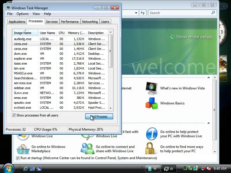The height and width of the screenshot is (173, 231).
Task: Open Go online to Windows Marketplace
Action: [48, 149]
